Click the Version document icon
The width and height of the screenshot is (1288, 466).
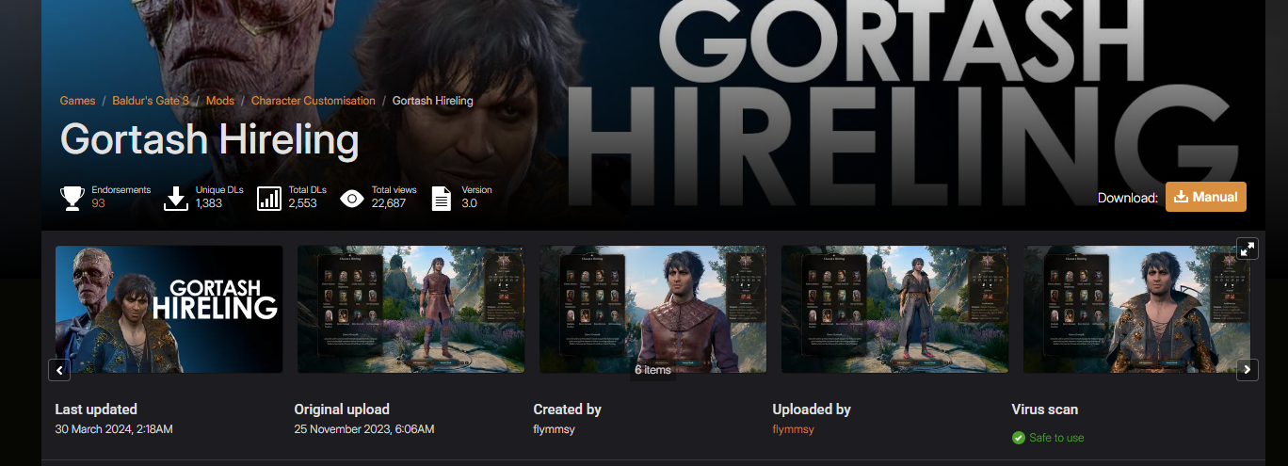441,198
